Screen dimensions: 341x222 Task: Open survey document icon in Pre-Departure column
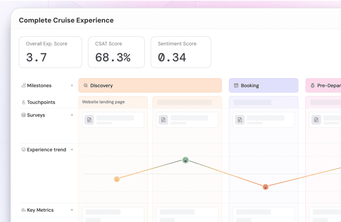coord(316,120)
